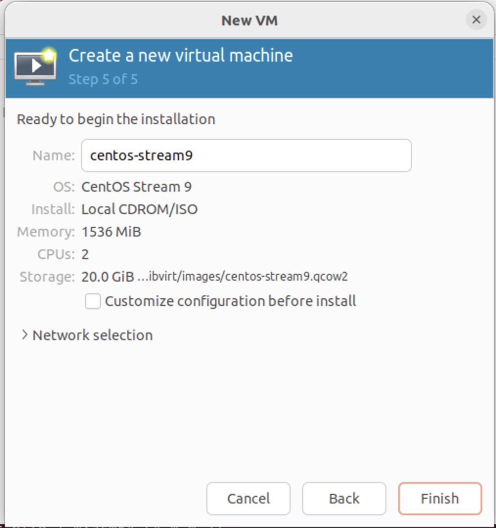Cancel the VM creation
Image resolution: width=496 pixels, height=528 pixels.
point(248,498)
